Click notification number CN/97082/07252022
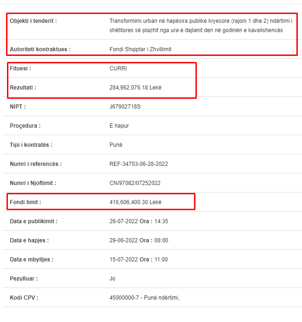 click(135, 183)
